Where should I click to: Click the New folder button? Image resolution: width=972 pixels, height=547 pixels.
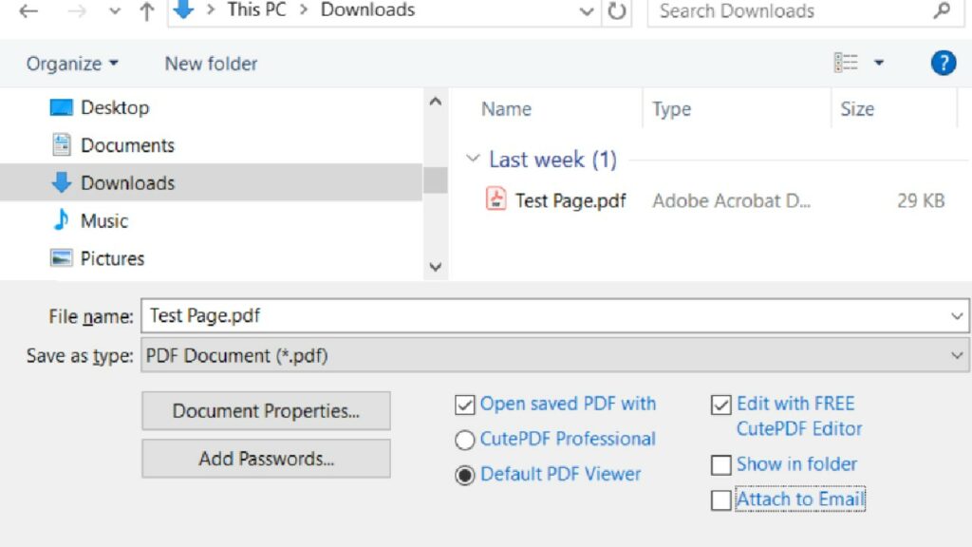(x=209, y=63)
